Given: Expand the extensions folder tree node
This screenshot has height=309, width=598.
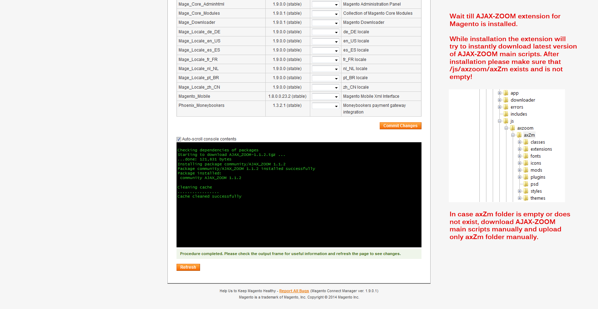Looking at the screenshot, I should pos(519,149).
